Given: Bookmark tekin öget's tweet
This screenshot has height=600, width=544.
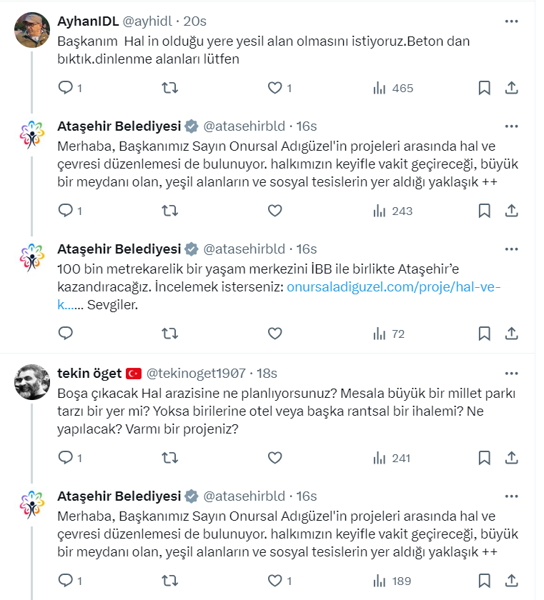Looking at the screenshot, I should tap(484, 458).
